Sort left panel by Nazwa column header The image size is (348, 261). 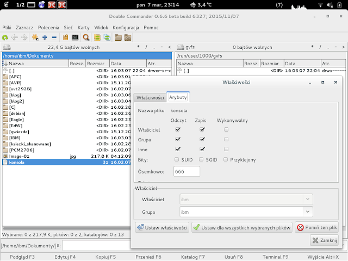click(35, 64)
